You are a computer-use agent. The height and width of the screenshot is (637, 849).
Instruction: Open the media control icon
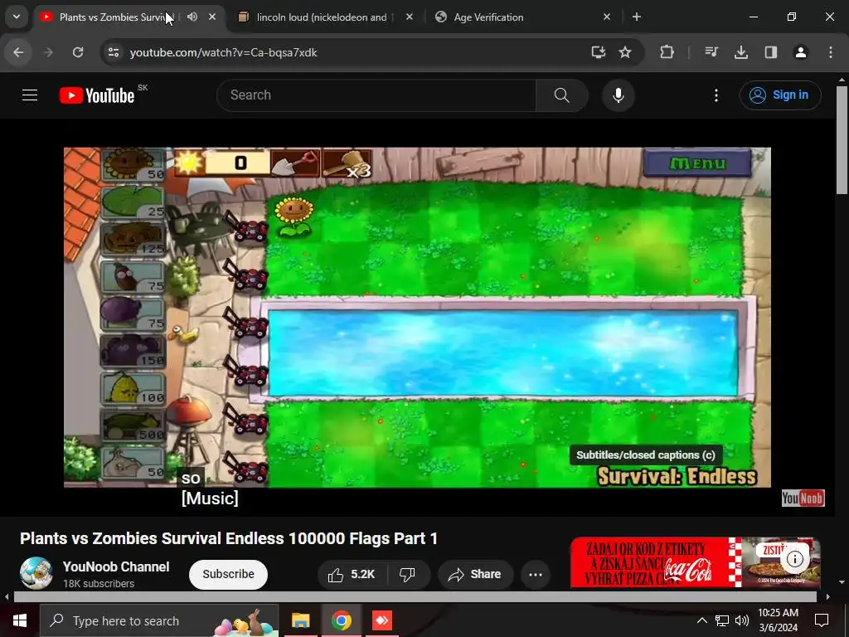(x=711, y=52)
